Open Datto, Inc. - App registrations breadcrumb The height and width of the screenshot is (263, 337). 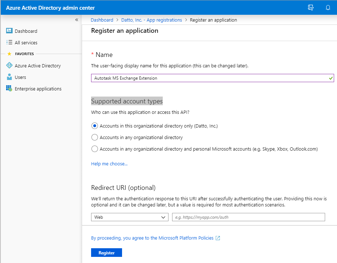[152, 20]
